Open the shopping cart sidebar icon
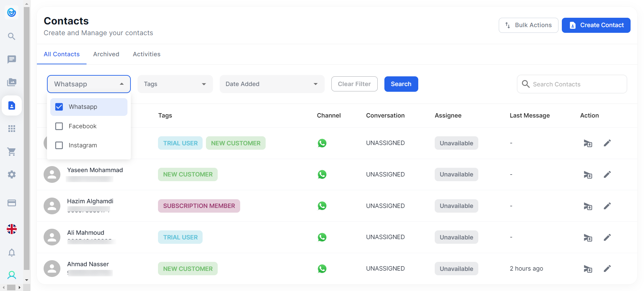This screenshot has height=291, width=644. click(12, 152)
